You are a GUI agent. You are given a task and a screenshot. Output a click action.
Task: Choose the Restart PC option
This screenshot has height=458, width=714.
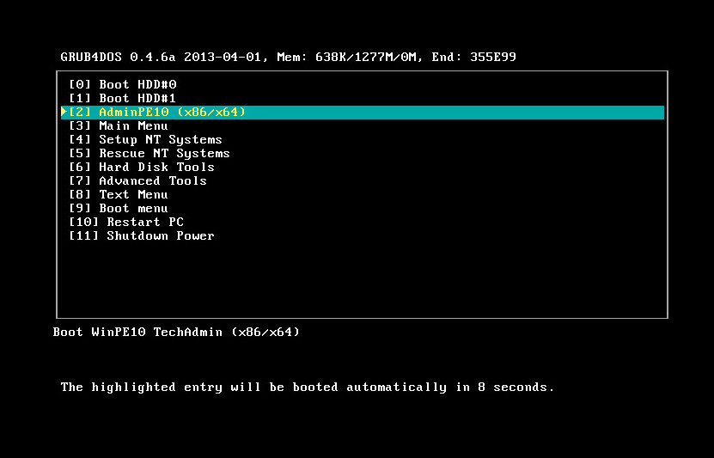(126, 223)
